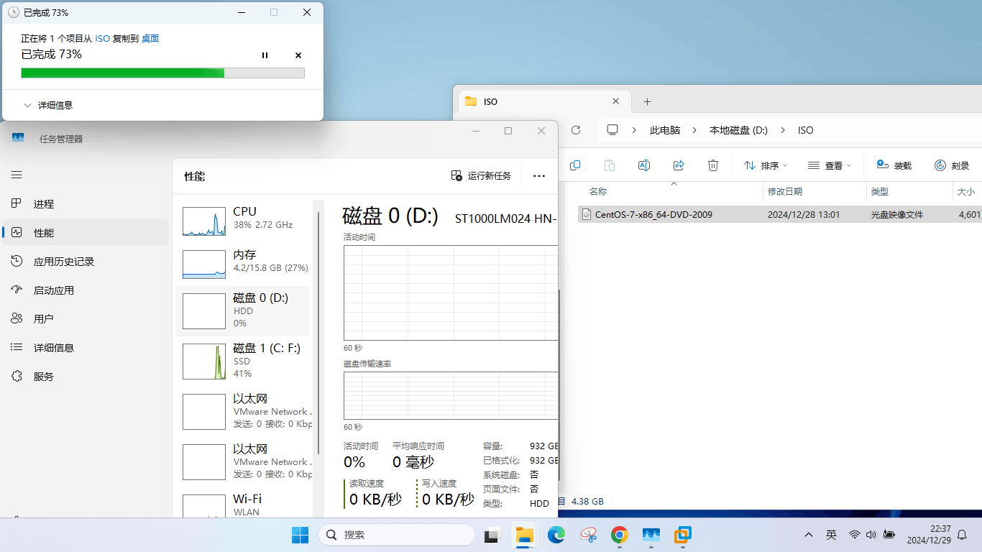This screenshot has width=982, height=552.
Task: Sort by 类型 column header
Action: pyautogui.click(x=910, y=192)
